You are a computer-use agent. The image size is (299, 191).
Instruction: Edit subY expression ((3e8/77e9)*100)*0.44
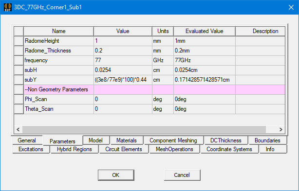[x=123, y=80]
